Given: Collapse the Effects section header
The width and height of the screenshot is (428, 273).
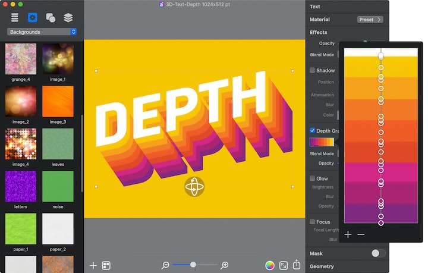Looking at the screenshot, I should (318, 32).
